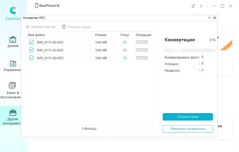Click 3.96 MB size of IMG_6113 (5).HEIC
239x152 pixels.
click(x=101, y=50)
